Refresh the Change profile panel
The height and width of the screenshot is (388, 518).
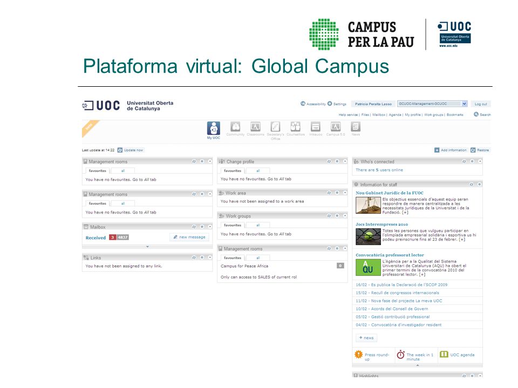pos(329,161)
